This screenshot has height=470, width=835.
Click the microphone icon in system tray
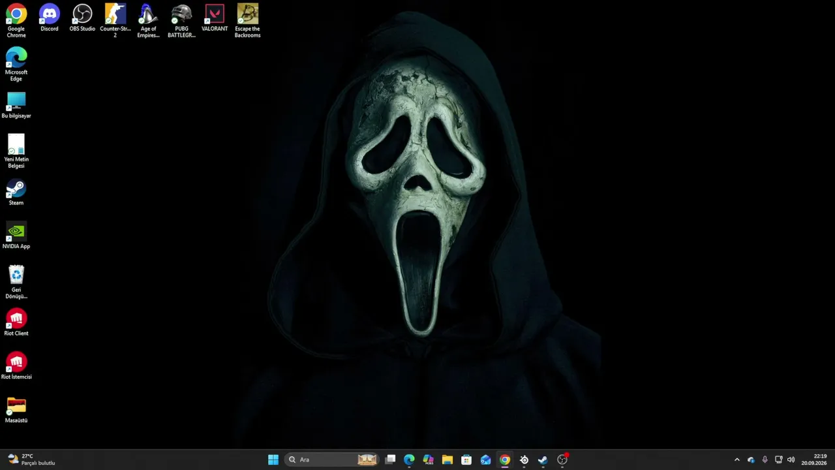click(x=765, y=460)
